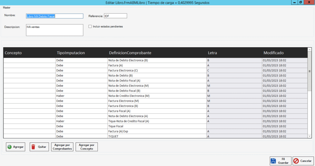Click the red Cancelar prohibition icon

(296, 161)
